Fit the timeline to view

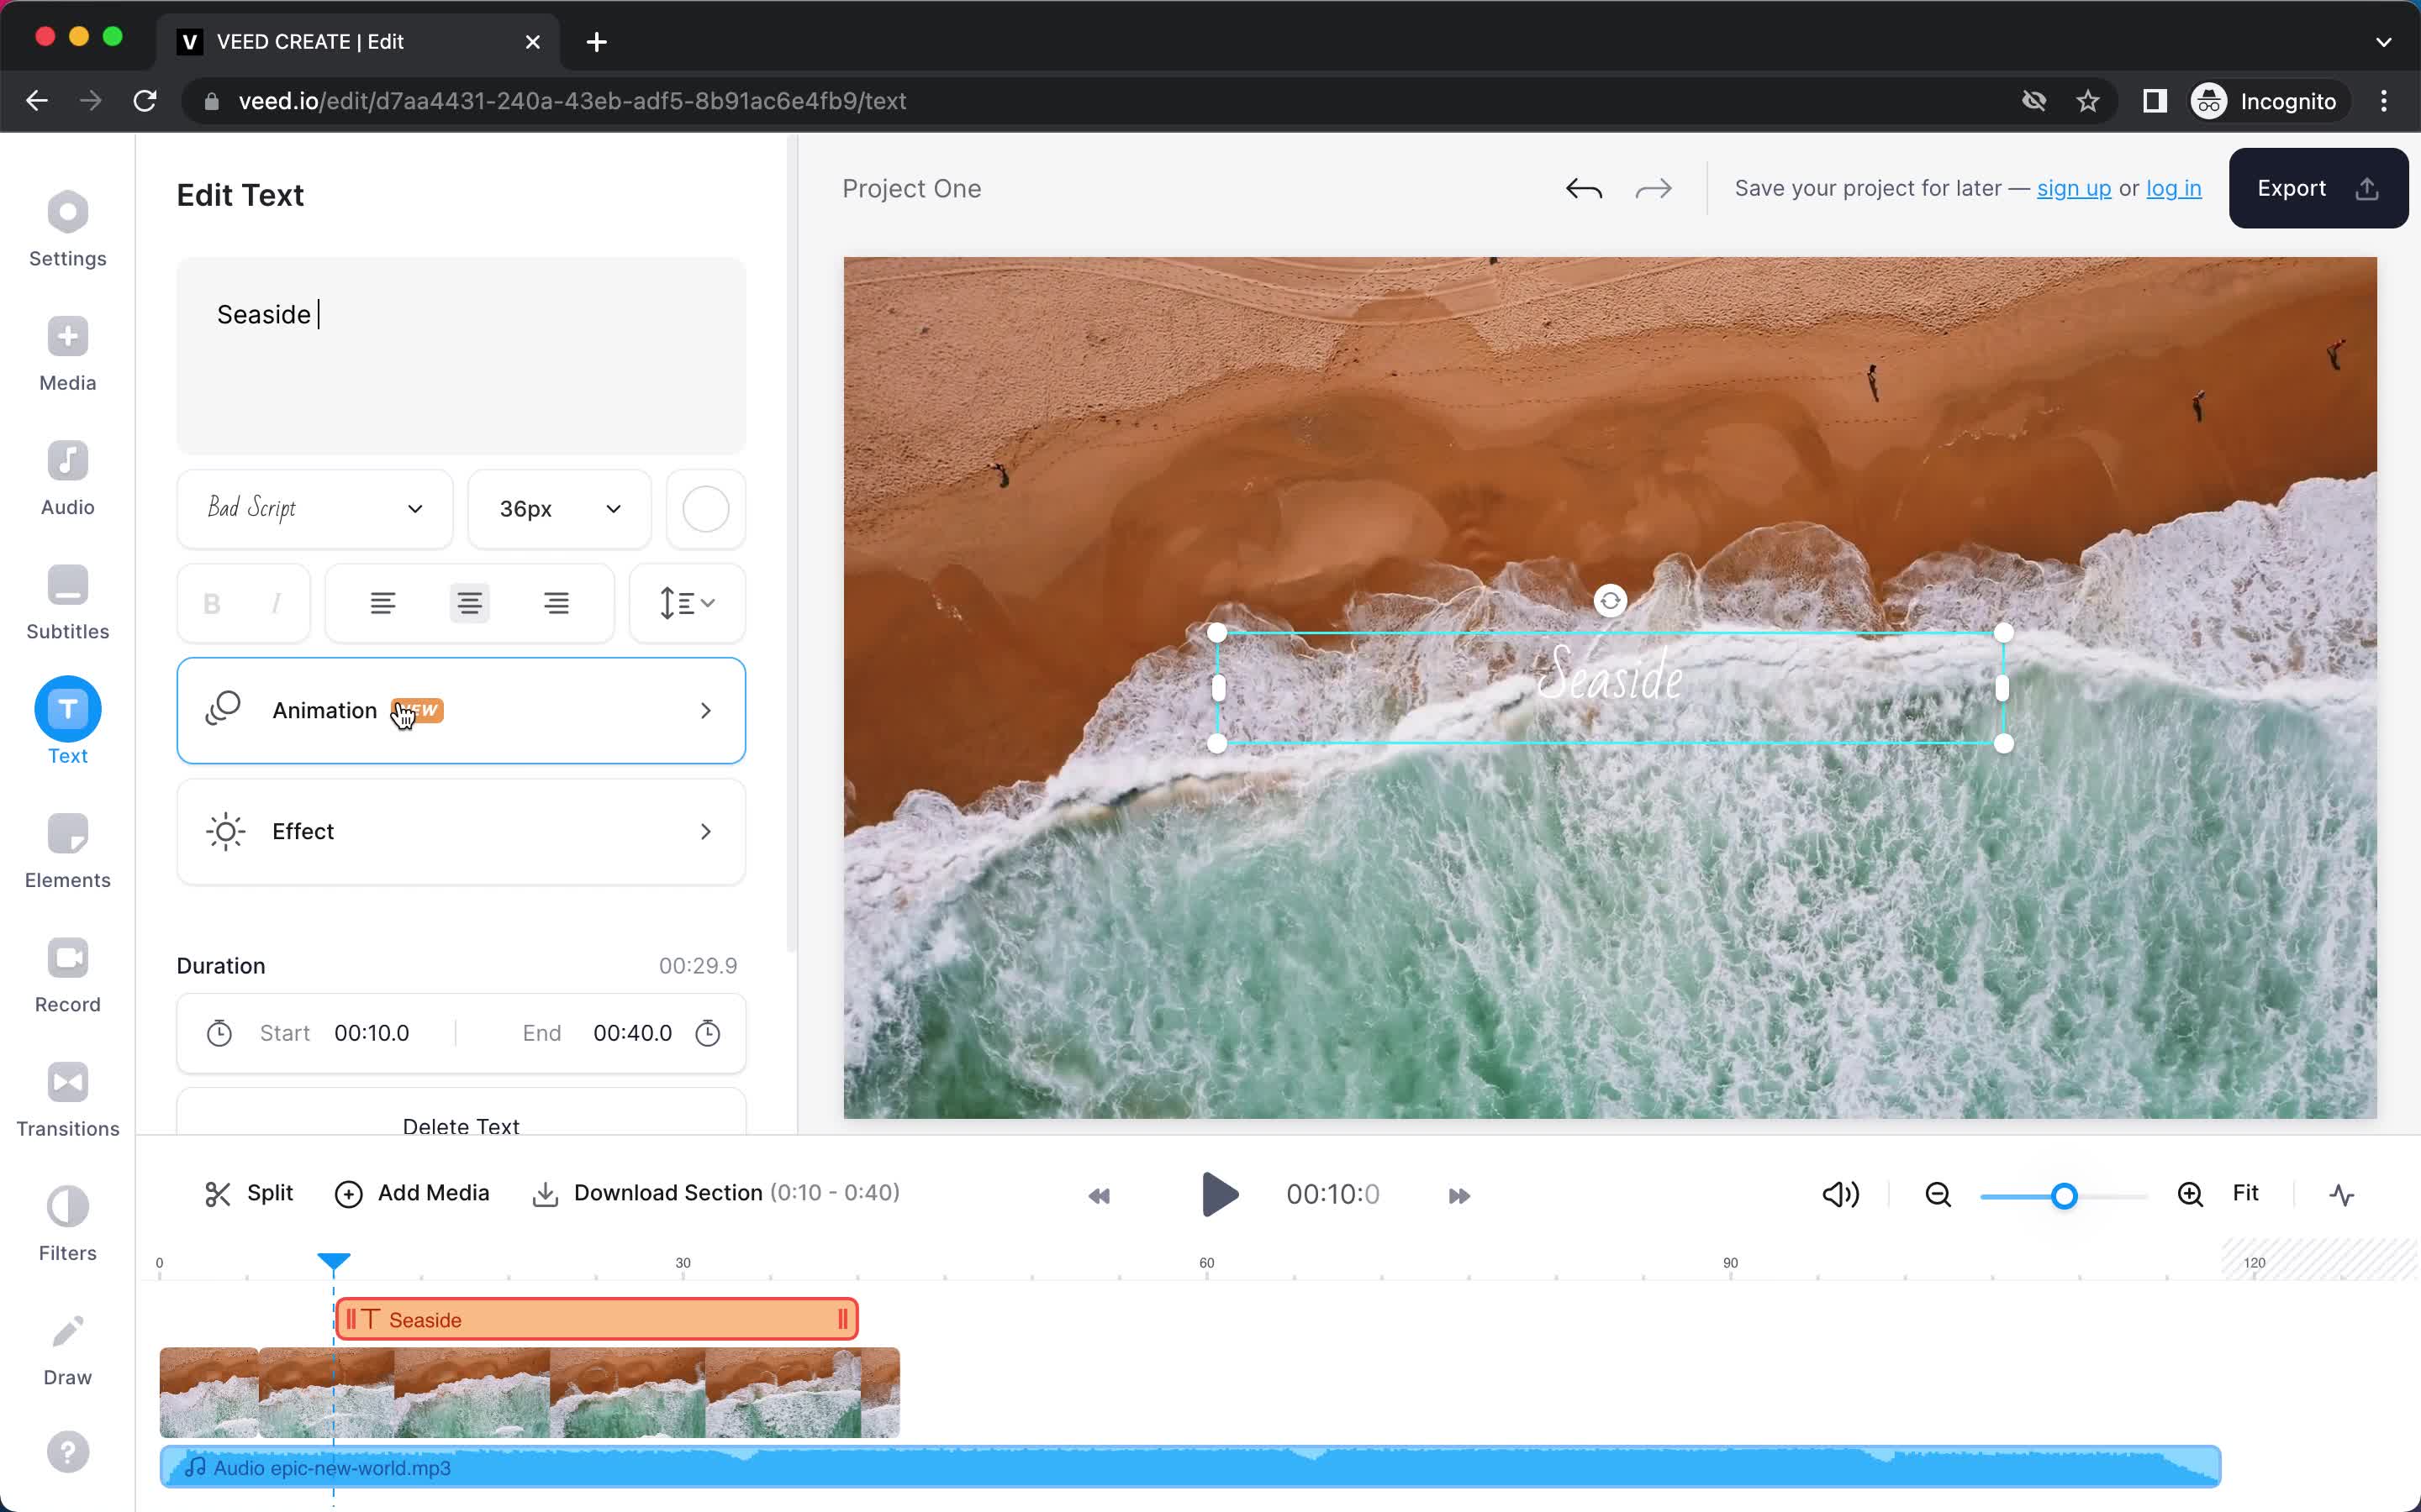2245,1193
